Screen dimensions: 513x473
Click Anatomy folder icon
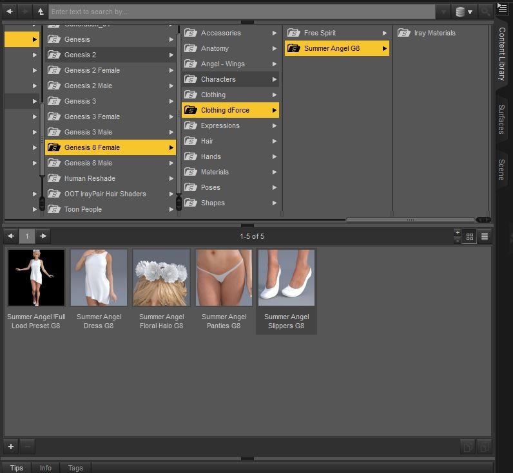coord(190,48)
